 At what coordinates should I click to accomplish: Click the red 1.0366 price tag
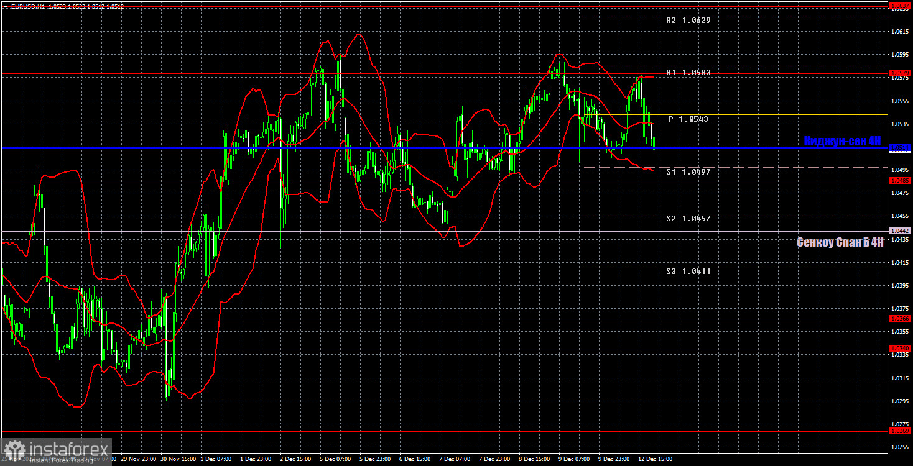coord(900,318)
